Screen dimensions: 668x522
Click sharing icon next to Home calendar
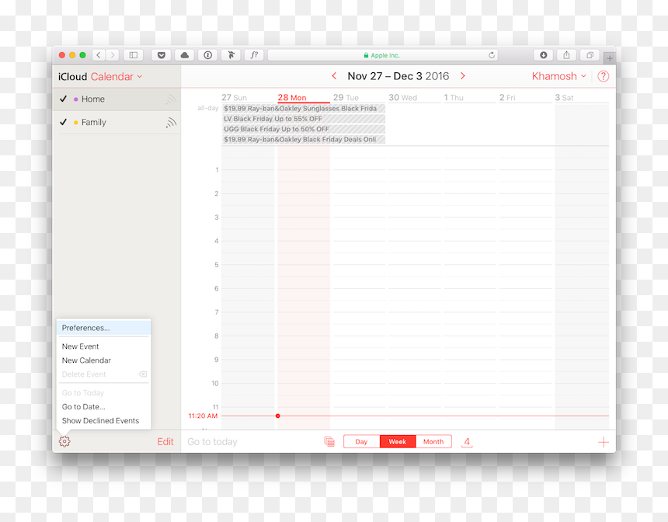click(x=171, y=99)
